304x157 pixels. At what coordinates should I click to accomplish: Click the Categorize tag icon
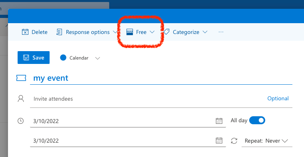(166, 32)
